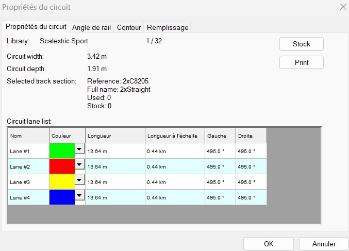Click the blue Lane #4 color swatch
Viewport: 349px width, 251px height.
coord(62,197)
